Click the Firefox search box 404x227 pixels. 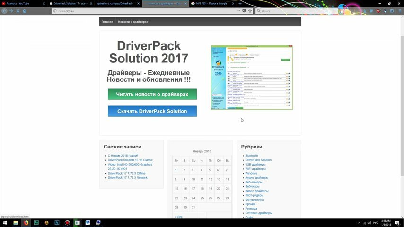(296, 11)
